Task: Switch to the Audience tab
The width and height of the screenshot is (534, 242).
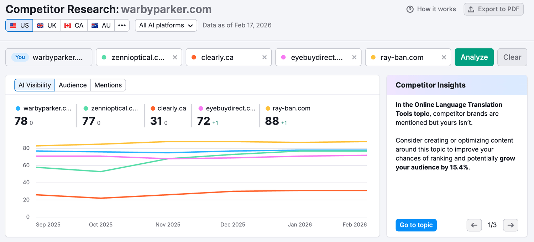Action: [x=73, y=85]
